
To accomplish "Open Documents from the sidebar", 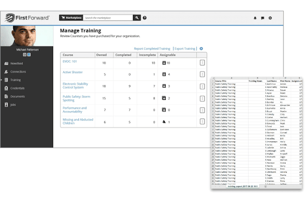I will click(x=18, y=96).
